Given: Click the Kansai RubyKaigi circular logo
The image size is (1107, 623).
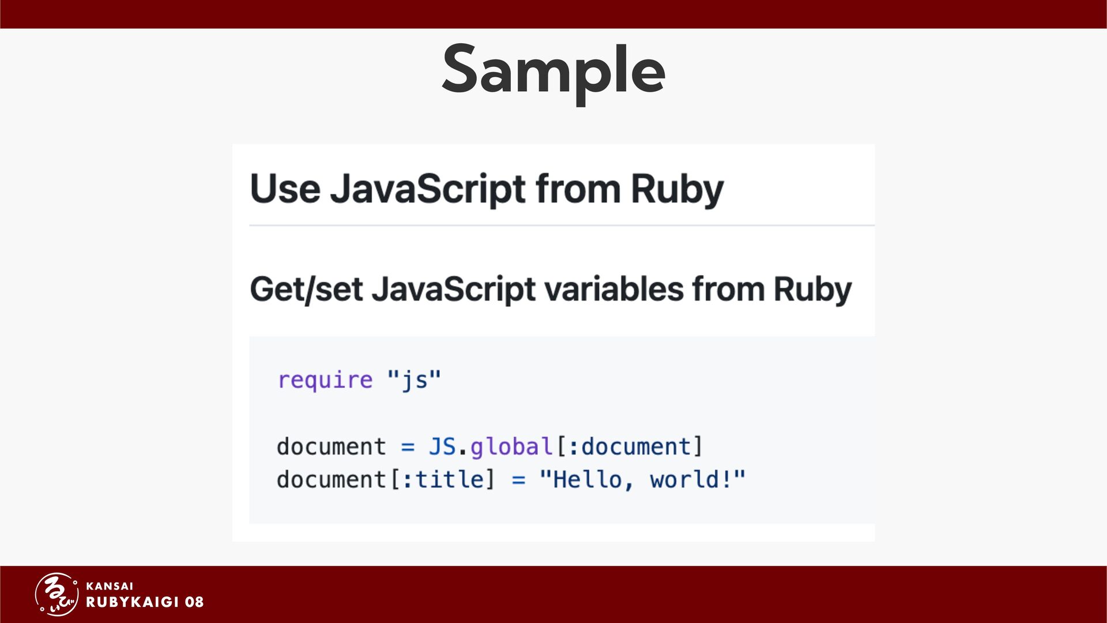Looking at the screenshot, I should tap(57, 594).
